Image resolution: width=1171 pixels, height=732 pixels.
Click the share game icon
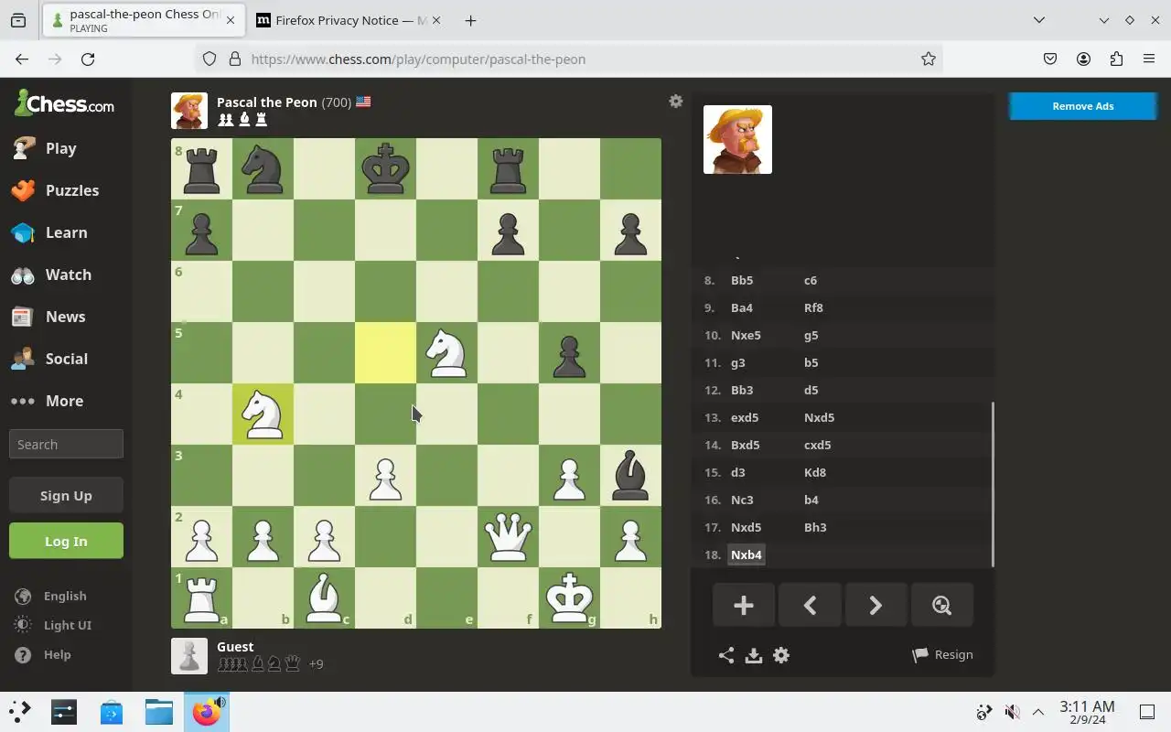click(x=725, y=655)
